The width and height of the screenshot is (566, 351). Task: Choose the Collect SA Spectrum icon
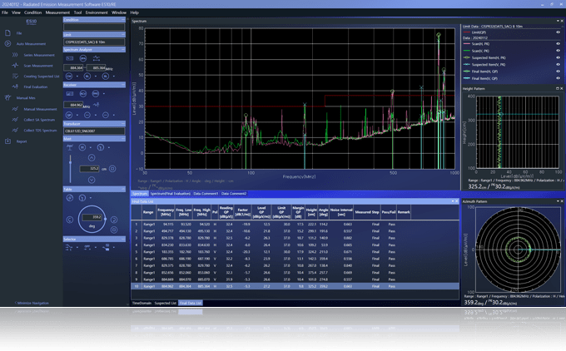point(15,120)
